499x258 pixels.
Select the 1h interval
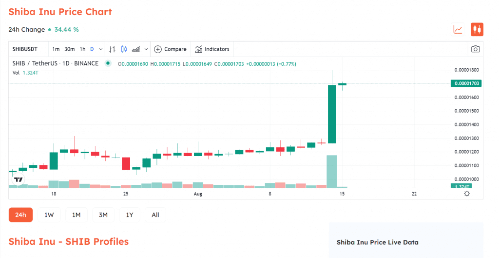(x=82, y=49)
